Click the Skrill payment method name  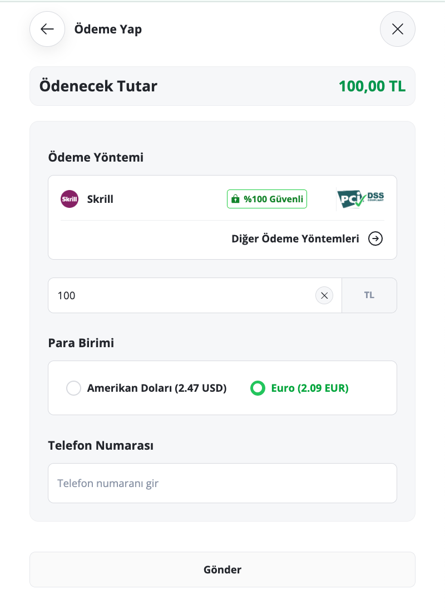pyautogui.click(x=100, y=199)
